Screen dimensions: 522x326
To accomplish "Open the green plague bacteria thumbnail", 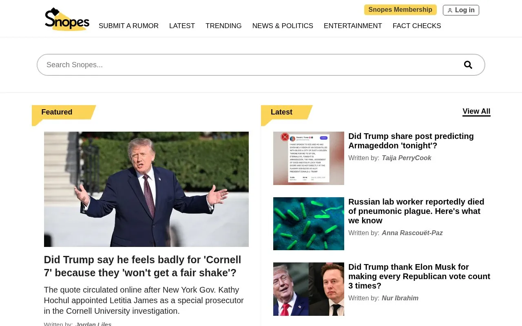I will (309, 224).
